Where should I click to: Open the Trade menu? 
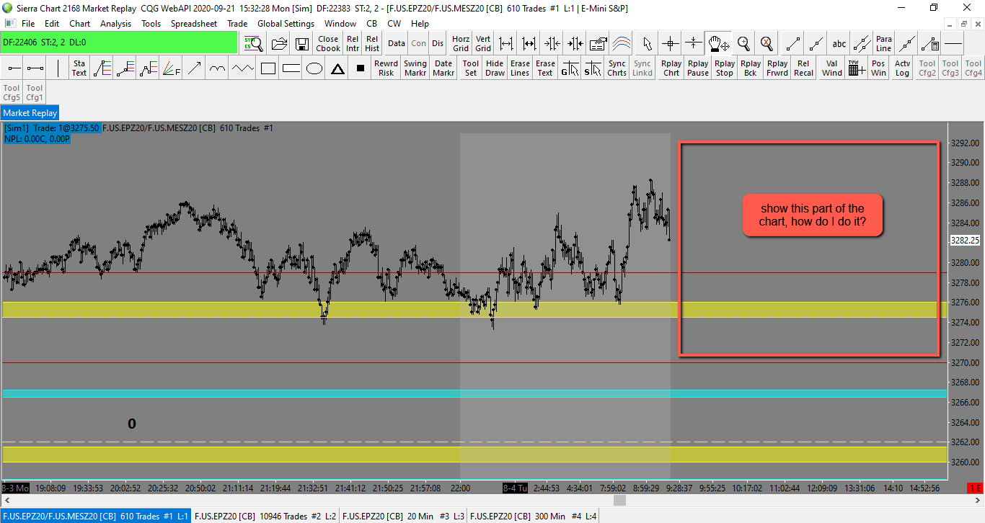point(237,24)
